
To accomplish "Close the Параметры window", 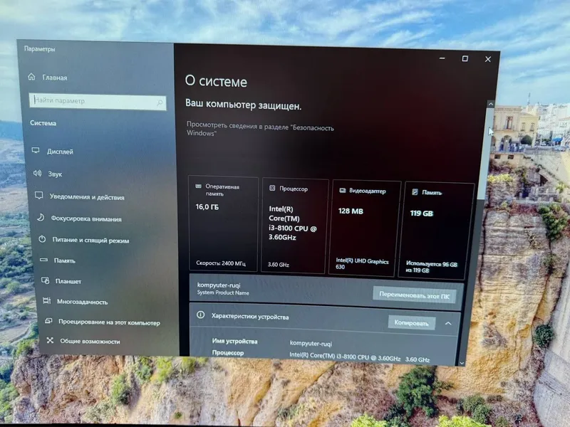I will (488, 59).
